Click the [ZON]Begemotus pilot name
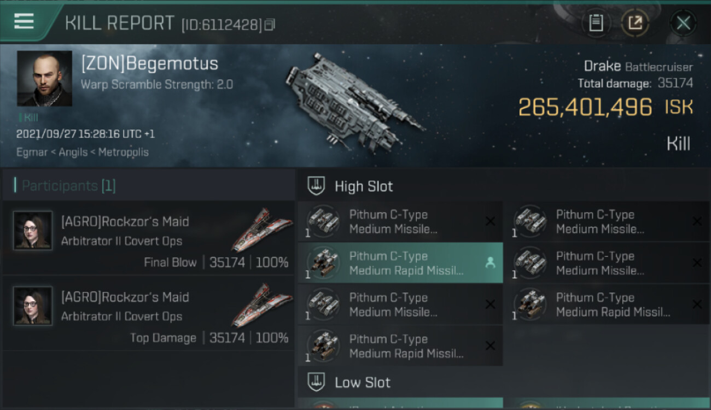This screenshot has width=711, height=410. point(149,63)
